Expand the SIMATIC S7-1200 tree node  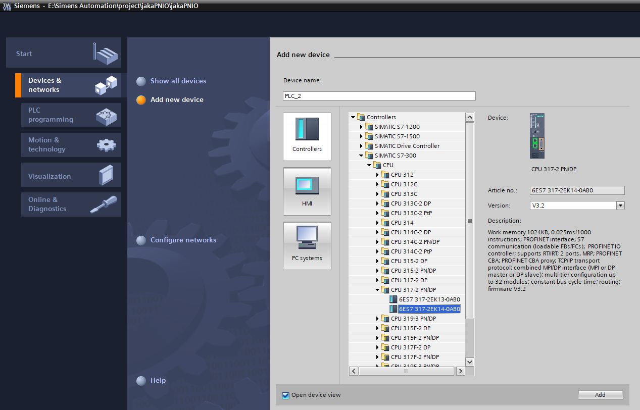pyautogui.click(x=361, y=127)
